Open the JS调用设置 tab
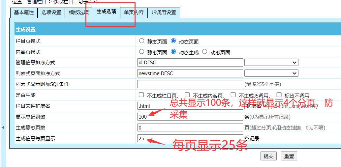This screenshot has width=341, height=167. (x=164, y=13)
